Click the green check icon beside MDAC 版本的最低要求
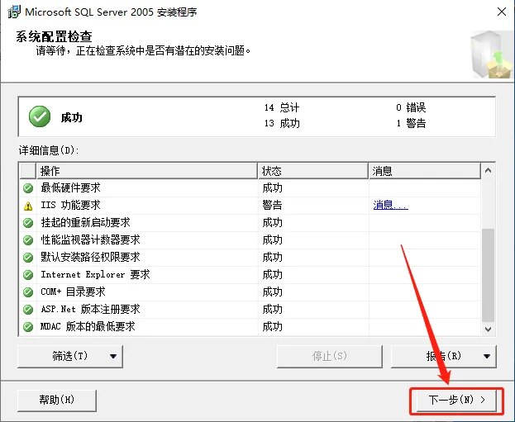This screenshot has width=515, height=422. click(x=28, y=327)
